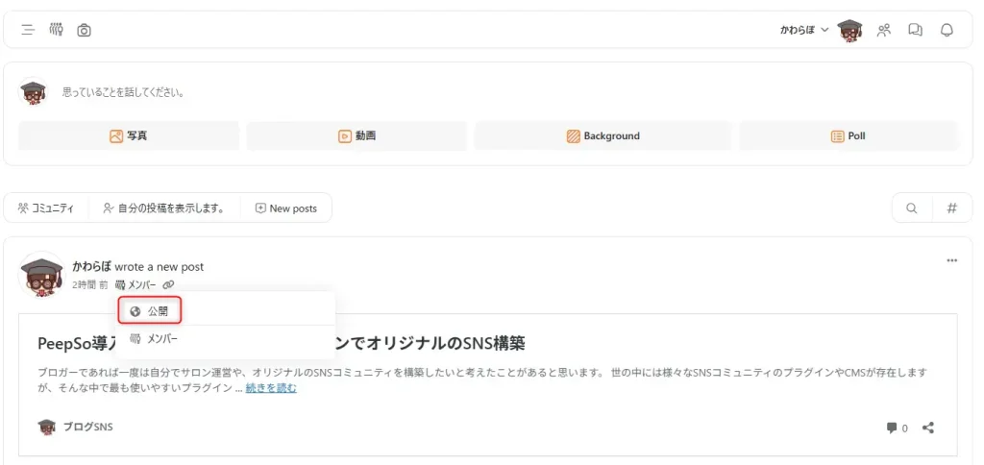Open the friends icon in header

884,30
